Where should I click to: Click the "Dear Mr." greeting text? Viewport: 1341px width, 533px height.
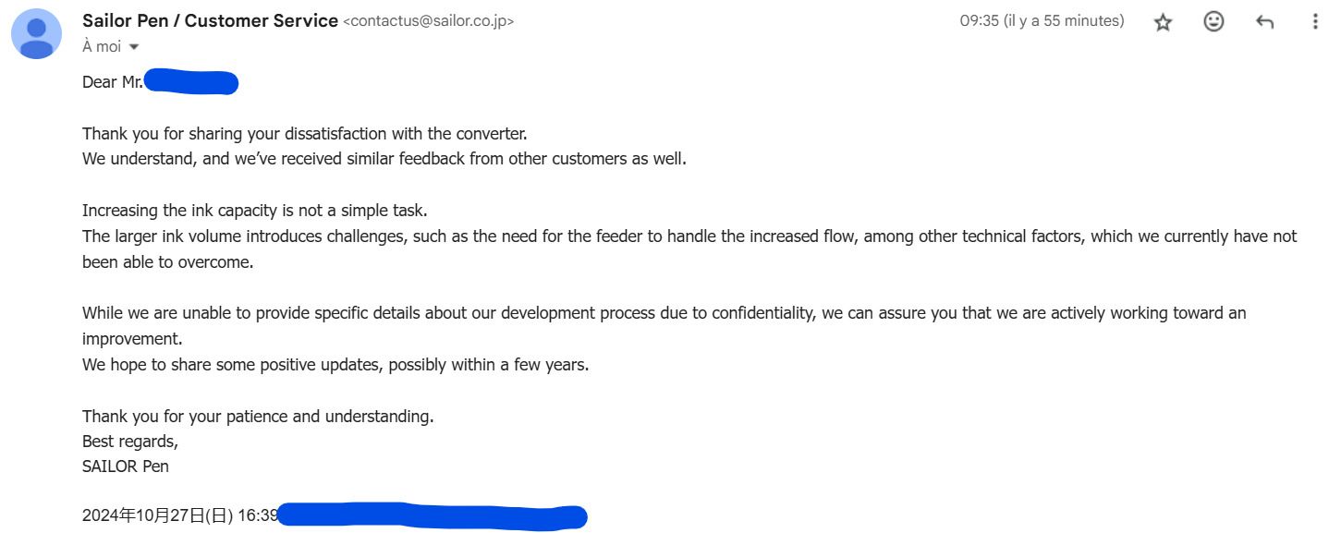pos(113,82)
